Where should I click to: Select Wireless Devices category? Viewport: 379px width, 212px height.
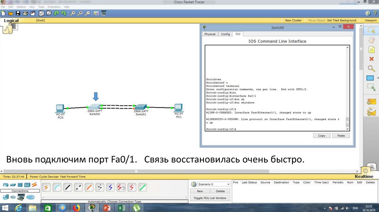pos(27,185)
